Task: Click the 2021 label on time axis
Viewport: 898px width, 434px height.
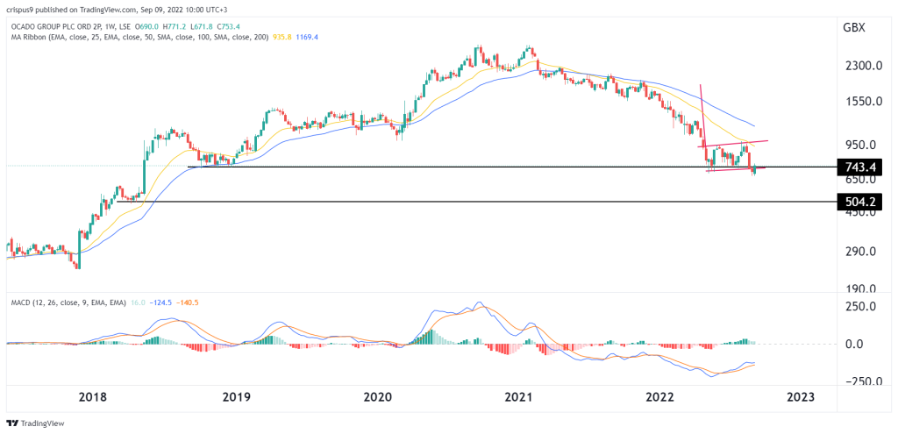Action: [x=518, y=395]
